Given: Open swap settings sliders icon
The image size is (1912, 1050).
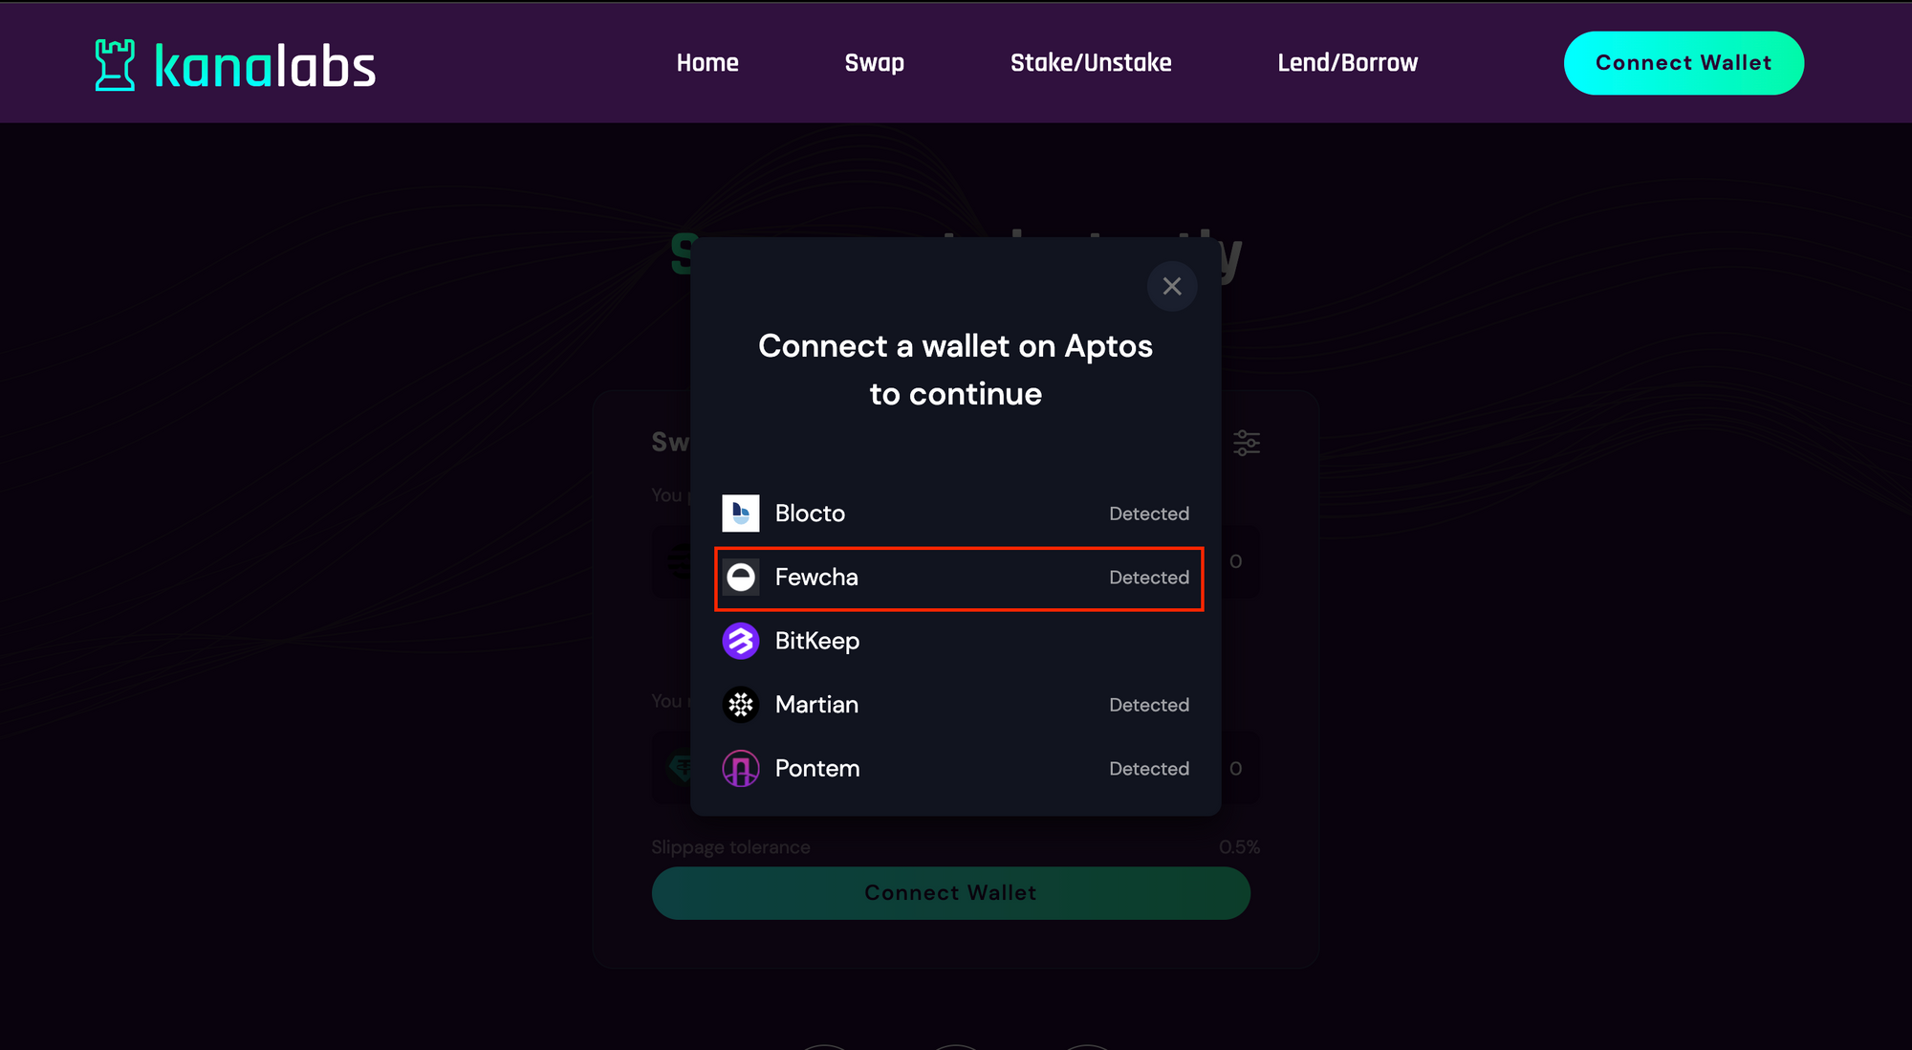Looking at the screenshot, I should [x=1247, y=443].
